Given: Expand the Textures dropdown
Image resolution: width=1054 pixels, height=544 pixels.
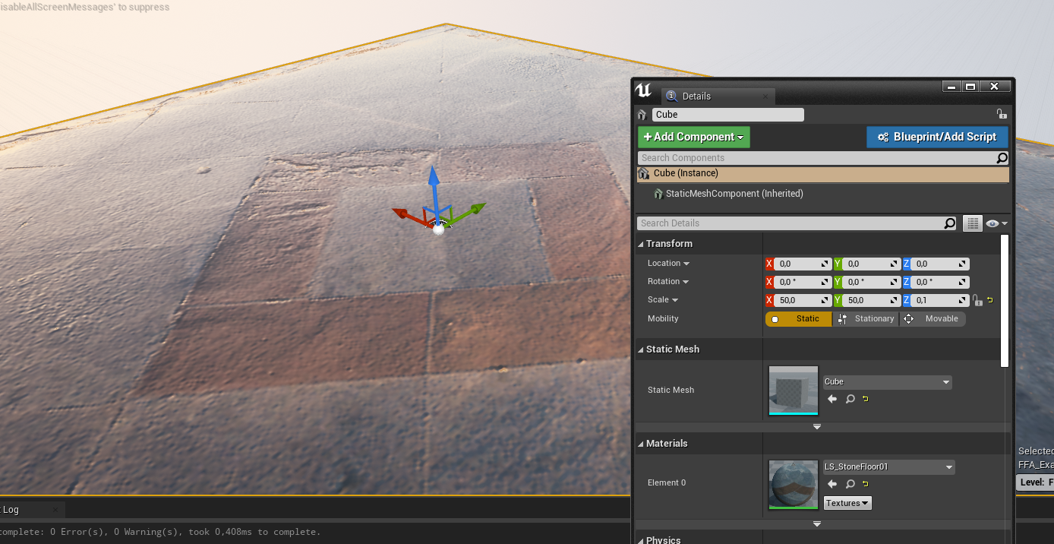Looking at the screenshot, I should (x=847, y=503).
